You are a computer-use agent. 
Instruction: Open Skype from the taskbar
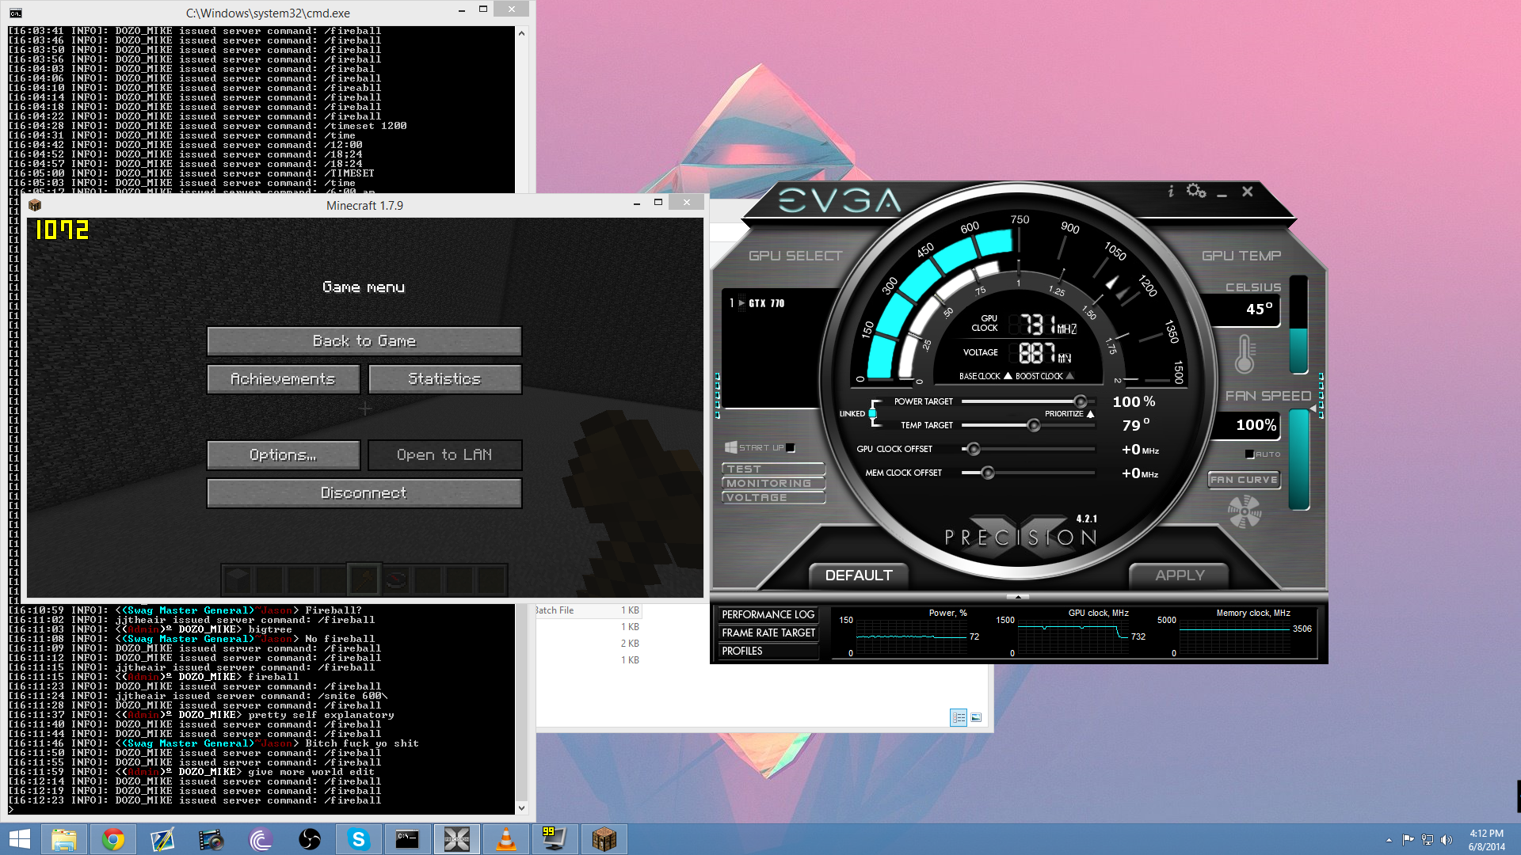pyautogui.click(x=358, y=839)
